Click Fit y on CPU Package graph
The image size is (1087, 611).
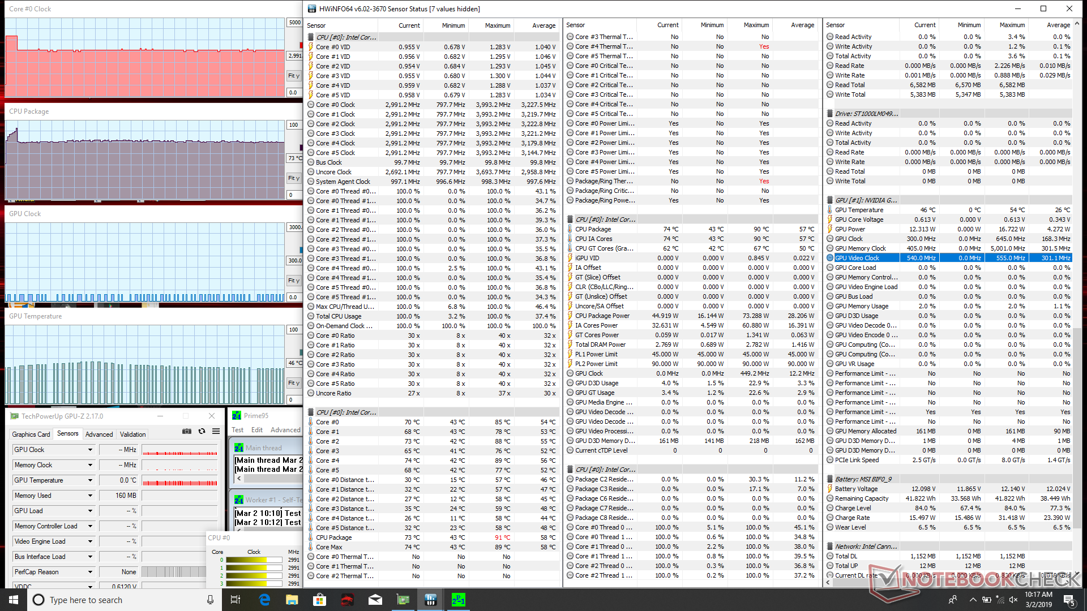[x=293, y=178]
